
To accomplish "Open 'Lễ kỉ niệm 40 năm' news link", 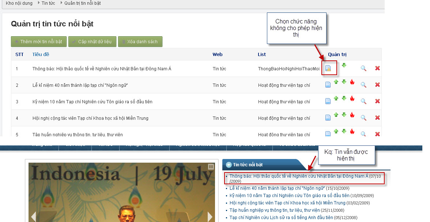I will (x=277, y=188).
